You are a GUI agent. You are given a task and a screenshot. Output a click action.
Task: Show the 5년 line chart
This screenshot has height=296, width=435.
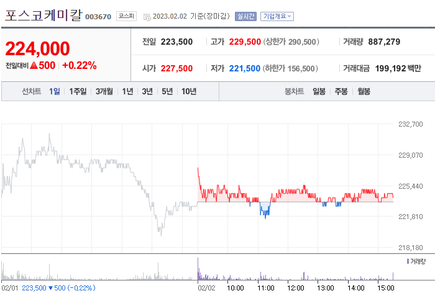(167, 91)
